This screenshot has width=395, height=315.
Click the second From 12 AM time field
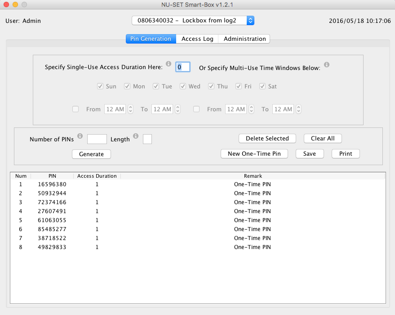point(236,109)
